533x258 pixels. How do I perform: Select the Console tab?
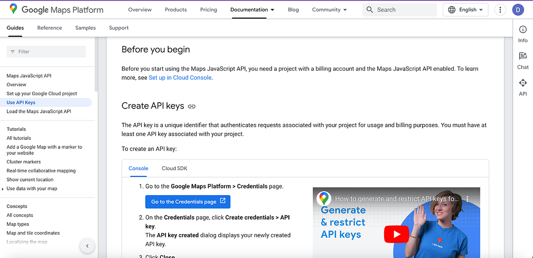point(138,169)
